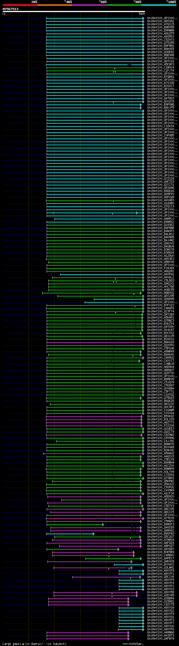Image resolution: width=179 pixels, height=646 pixels.
Task: Select the UniRef100_Q53GM6 label
Action: (x=161, y=188)
